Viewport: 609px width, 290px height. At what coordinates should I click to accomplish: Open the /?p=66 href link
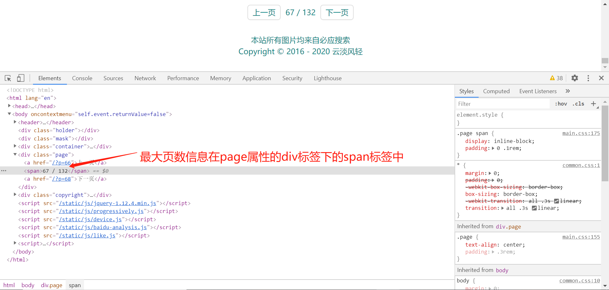(62, 163)
